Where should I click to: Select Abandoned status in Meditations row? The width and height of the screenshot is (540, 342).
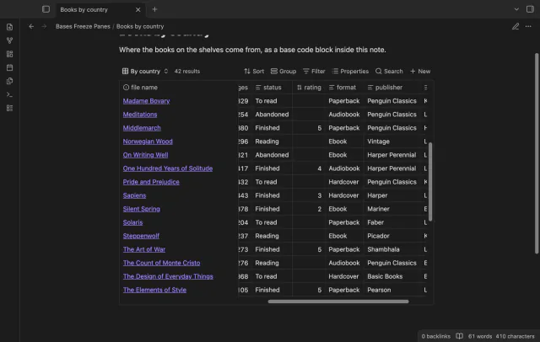[272, 115]
